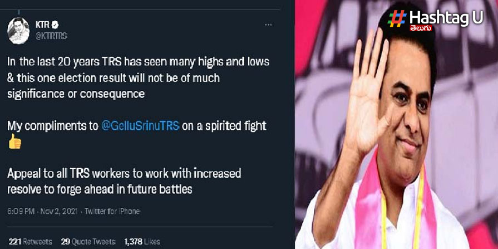Click the KTR display name
This screenshot has width=498, height=249.
click(x=42, y=25)
